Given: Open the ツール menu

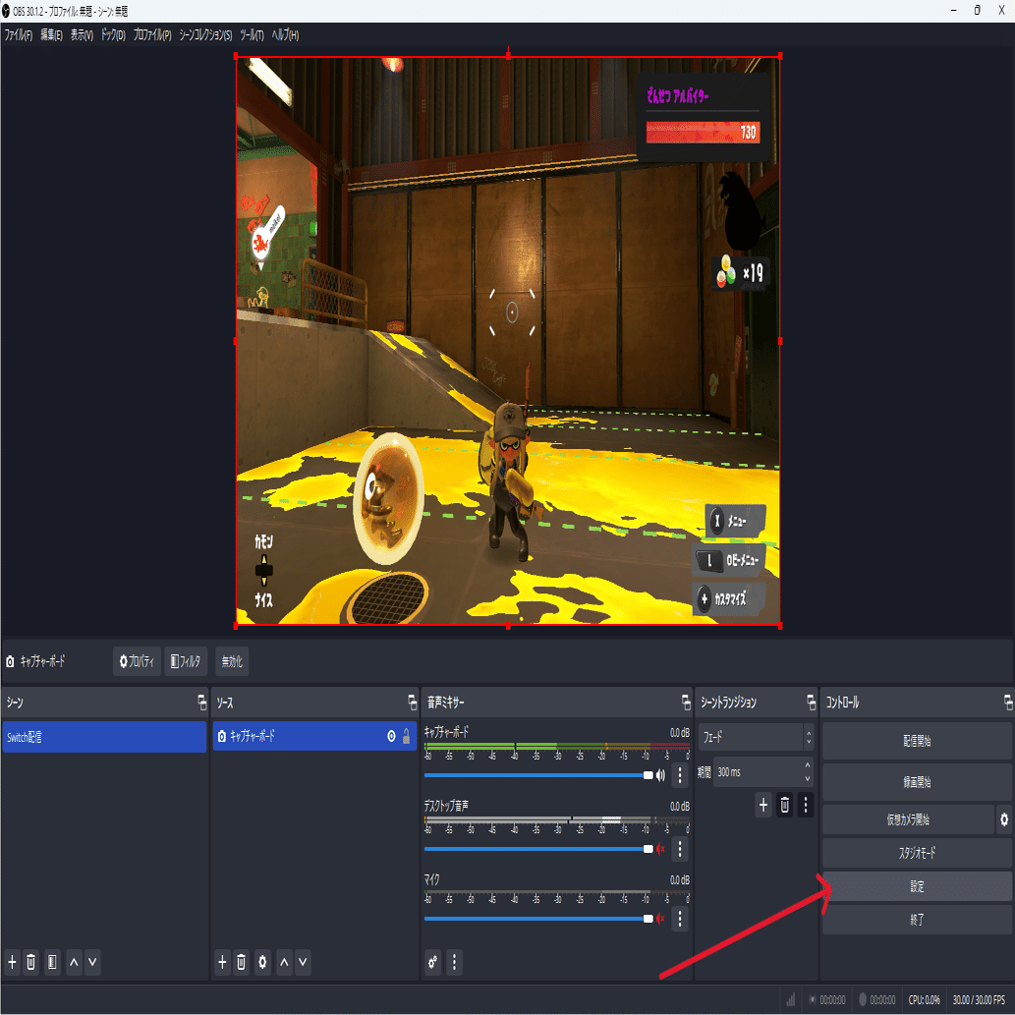Looking at the screenshot, I should pyautogui.click(x=252, y=35).
